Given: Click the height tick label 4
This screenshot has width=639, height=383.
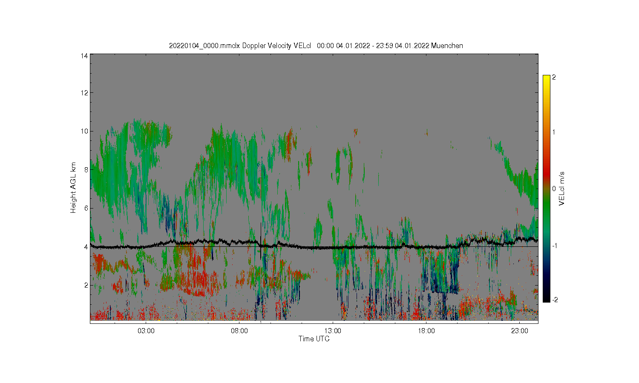Looking at the screenshot, I should [x=86, y=246].
